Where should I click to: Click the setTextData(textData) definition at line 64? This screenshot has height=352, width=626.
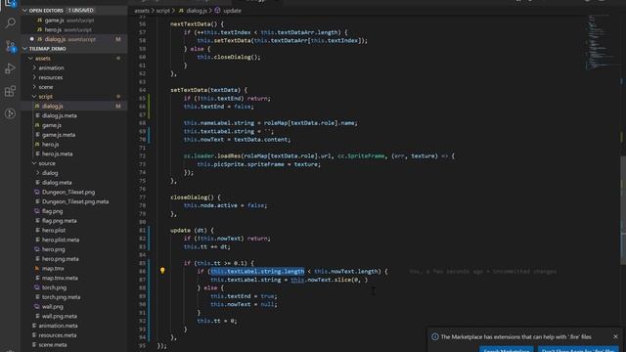[x=208, y=90]
